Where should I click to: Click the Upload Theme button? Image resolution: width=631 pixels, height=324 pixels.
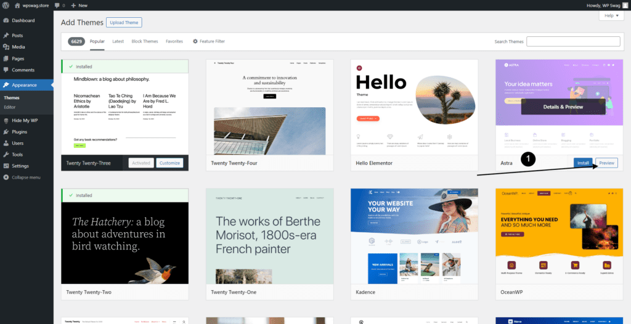(x=124, y=23)
